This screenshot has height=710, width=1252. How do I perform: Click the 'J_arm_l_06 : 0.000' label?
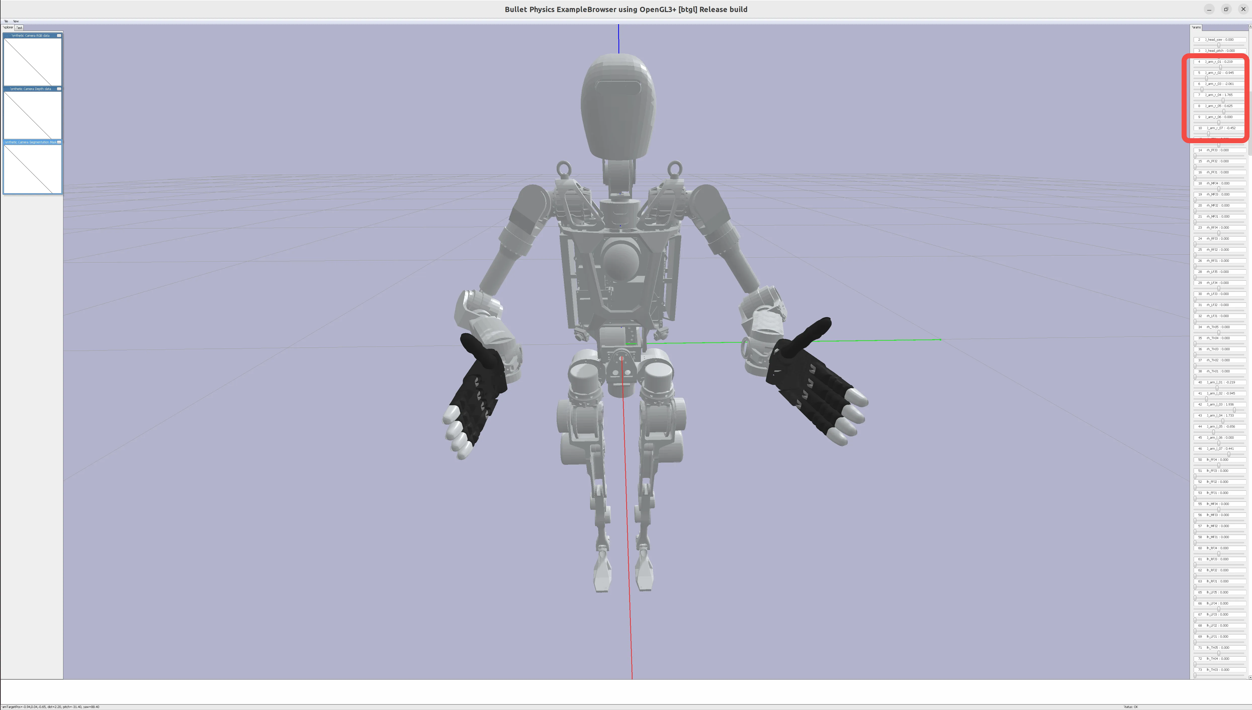[x=1221, y=437]
